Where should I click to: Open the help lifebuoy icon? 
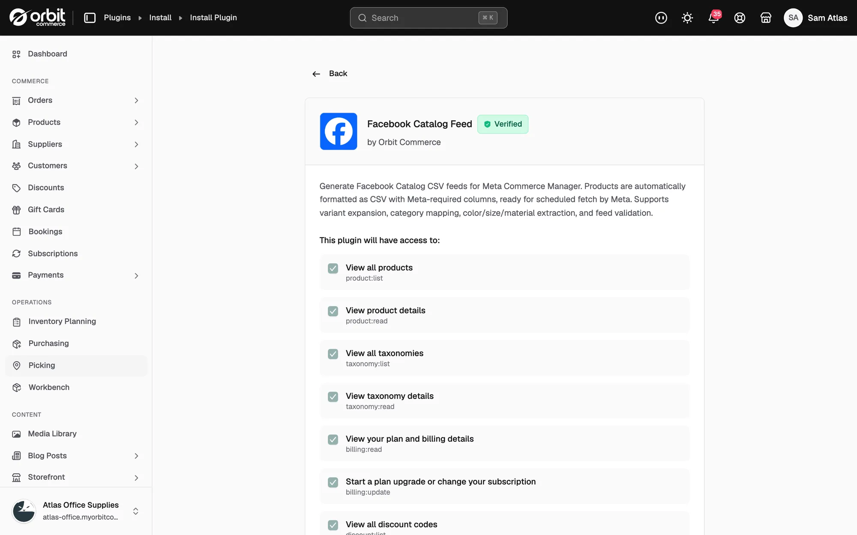740,18
